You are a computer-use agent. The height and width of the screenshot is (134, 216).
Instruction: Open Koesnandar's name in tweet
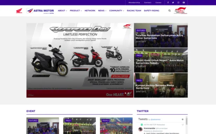[x=150, y=128]
